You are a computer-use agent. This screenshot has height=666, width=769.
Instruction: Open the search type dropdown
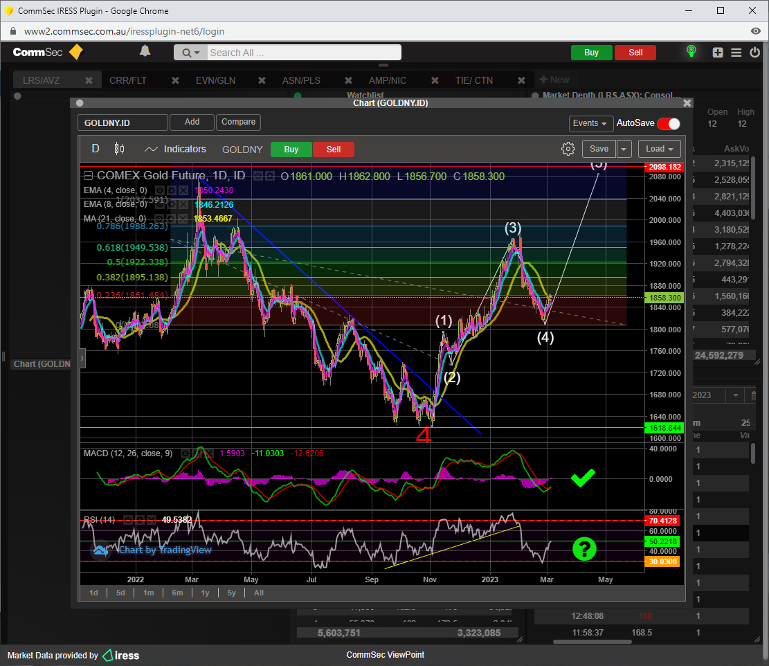click(x=191, y=53)
